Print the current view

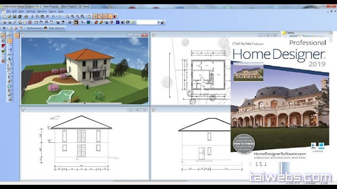(x=26, y=16)
